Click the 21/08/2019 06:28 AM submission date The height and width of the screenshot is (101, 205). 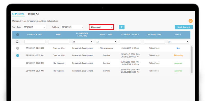pyautogui.click(x=35, y=63)
